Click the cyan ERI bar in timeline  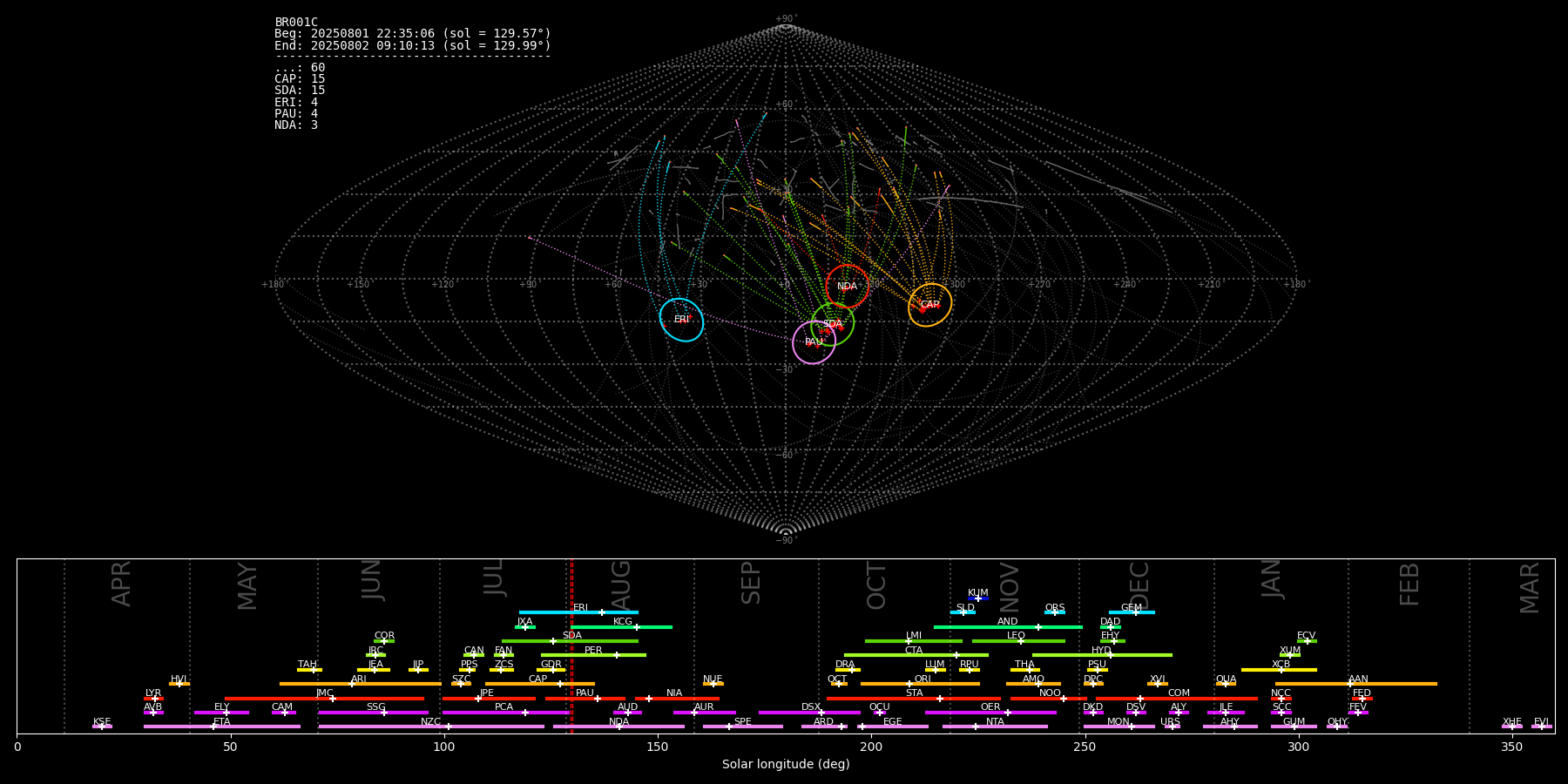point(578,612)
